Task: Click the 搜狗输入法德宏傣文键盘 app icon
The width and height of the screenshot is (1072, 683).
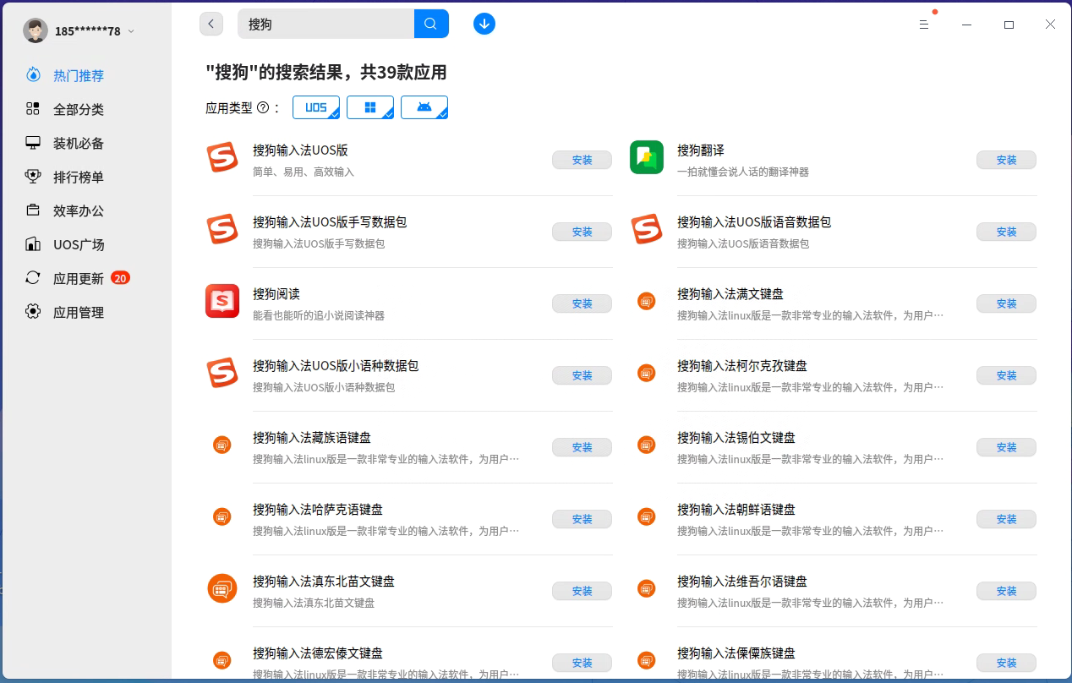Action: pos(222,660)
